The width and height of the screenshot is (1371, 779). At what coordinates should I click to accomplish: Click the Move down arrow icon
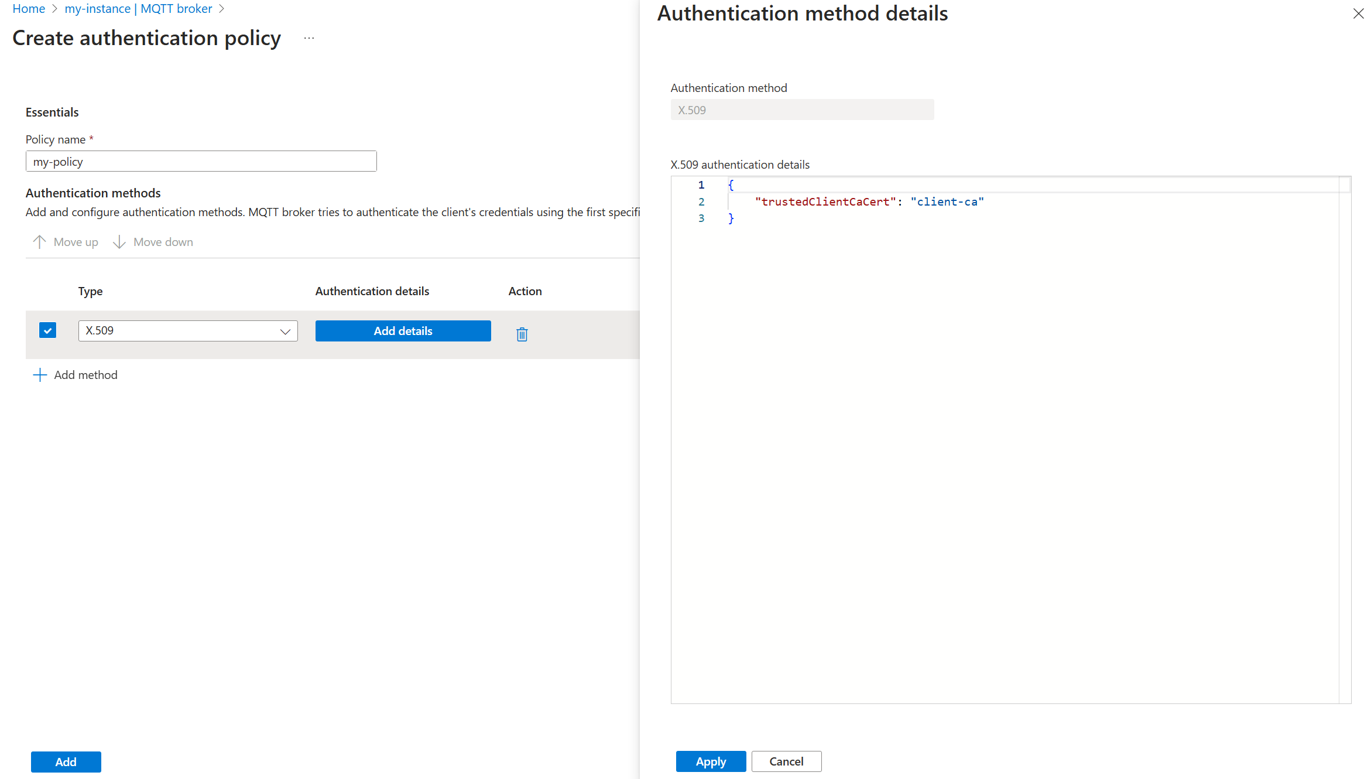click(x=119, y=241)
